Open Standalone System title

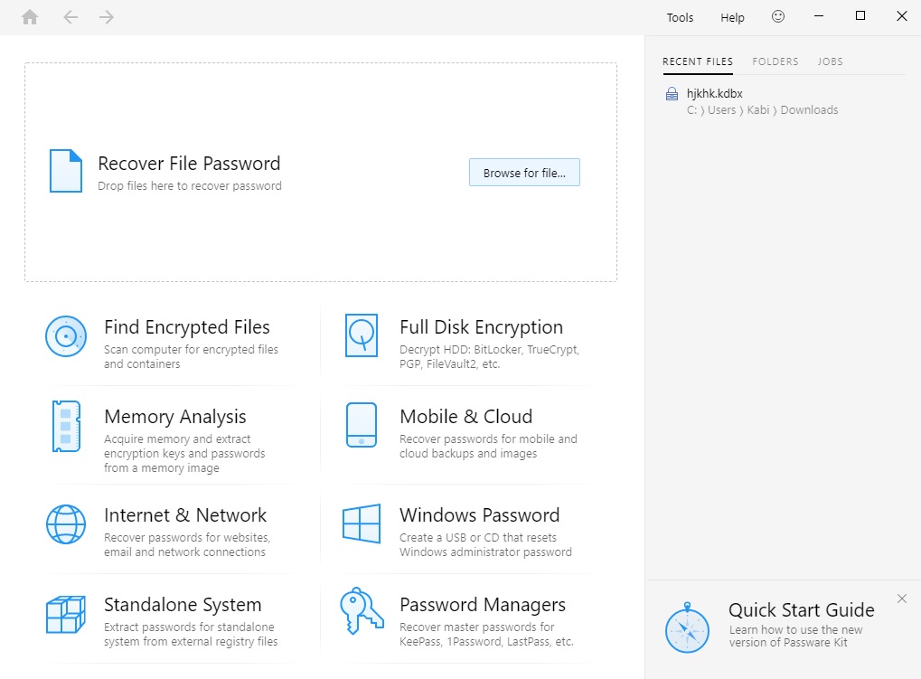pyautogui.click(x=183, y=605)
